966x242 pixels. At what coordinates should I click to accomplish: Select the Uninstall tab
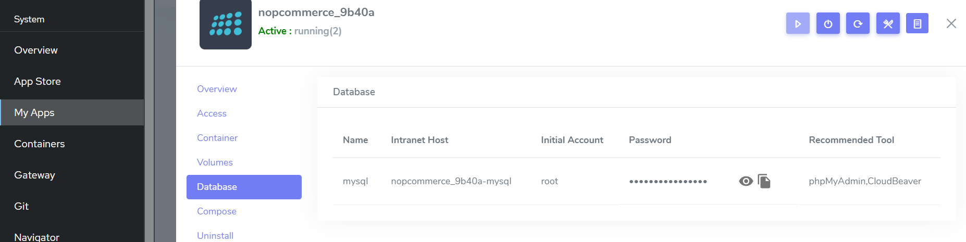click(x=215, y=236)
